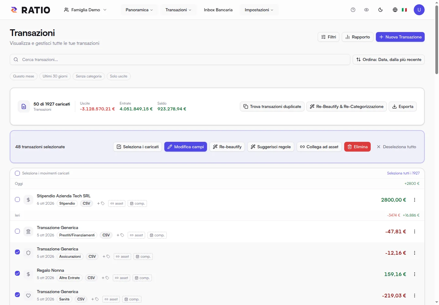Screen dimensions: 439x305
Task: Click Deseleziona tutto
Action: tap(396, 147)
